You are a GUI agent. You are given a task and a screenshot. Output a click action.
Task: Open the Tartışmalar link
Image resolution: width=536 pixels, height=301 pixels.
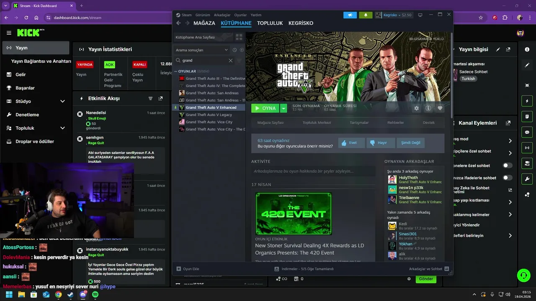pyautogui.click(x=359, y=122)
